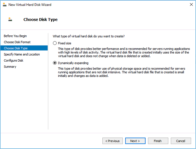
Task: Cancel the wizard
Action: point(181,141)
